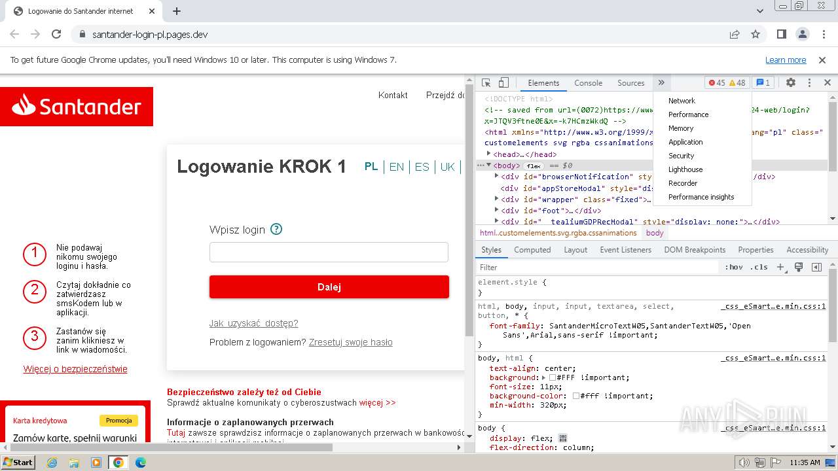Click the new style rule plus icon
838x471 pixels.
tap(780, 267)
